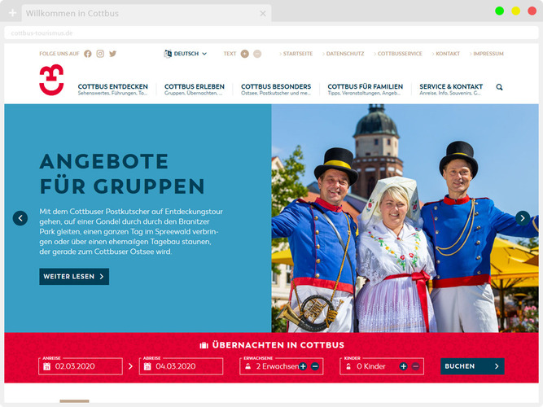Open the Twitter social icon
This screenshot has height=407, width=543.
point(112,54)
